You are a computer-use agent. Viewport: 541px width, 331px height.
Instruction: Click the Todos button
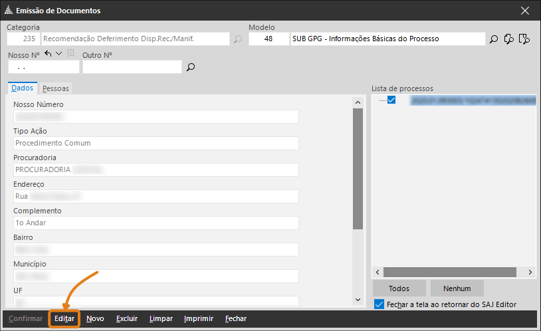tap(399, 288)
